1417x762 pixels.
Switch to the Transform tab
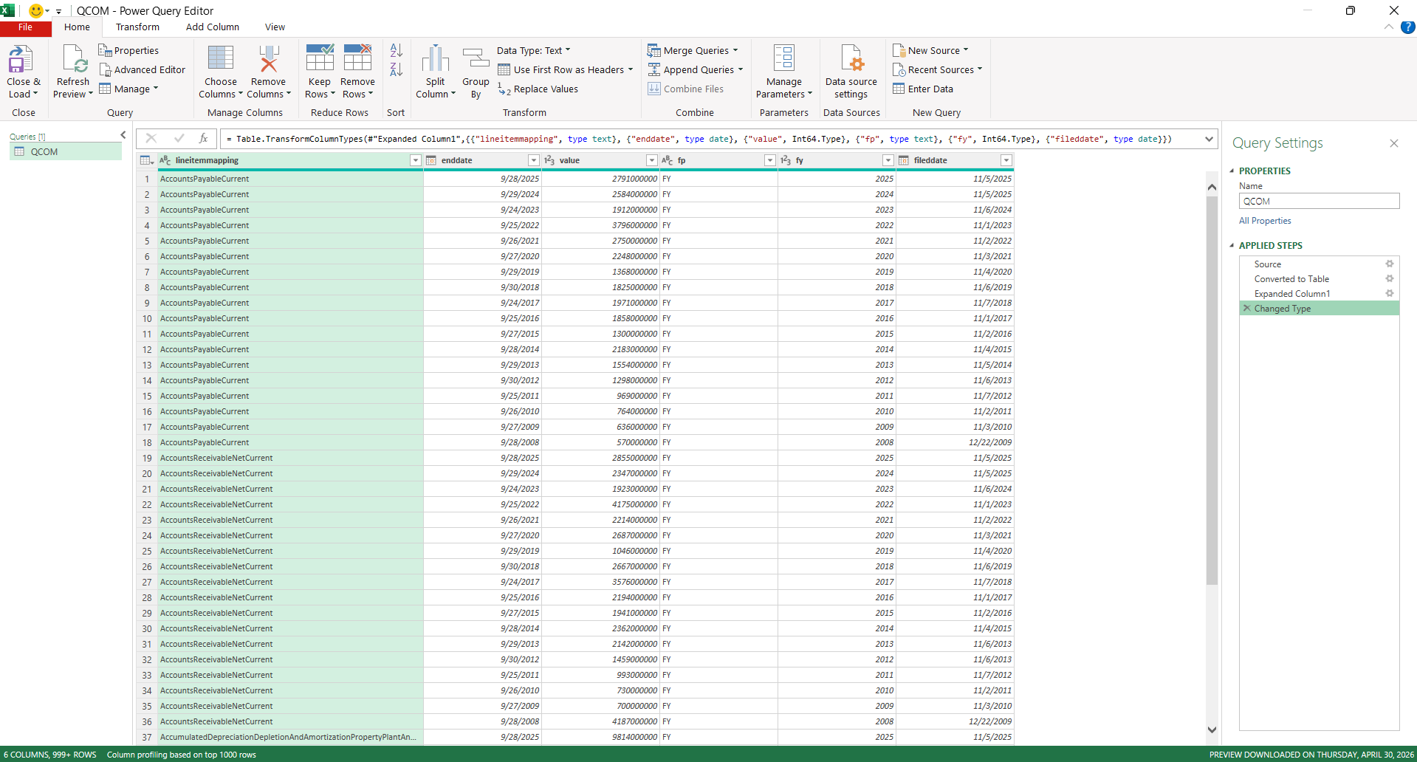(137, 27)
